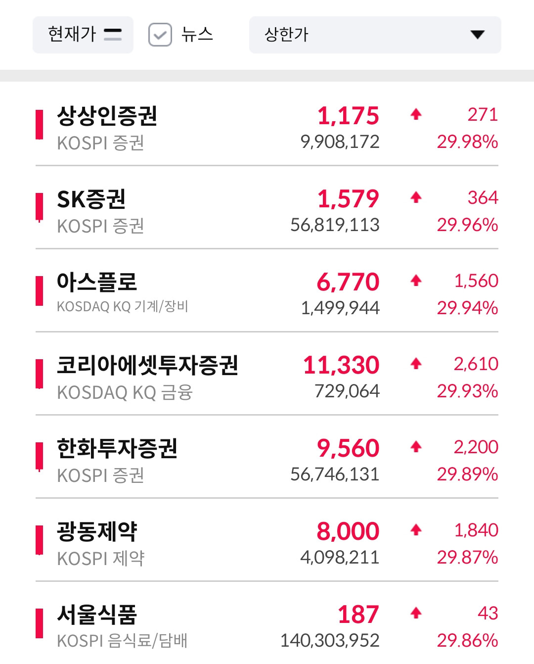The height and width of the screenshot is (664, 534).
Task: Open the 상한가 dropdown menu
Action: [x=375, y=35]
